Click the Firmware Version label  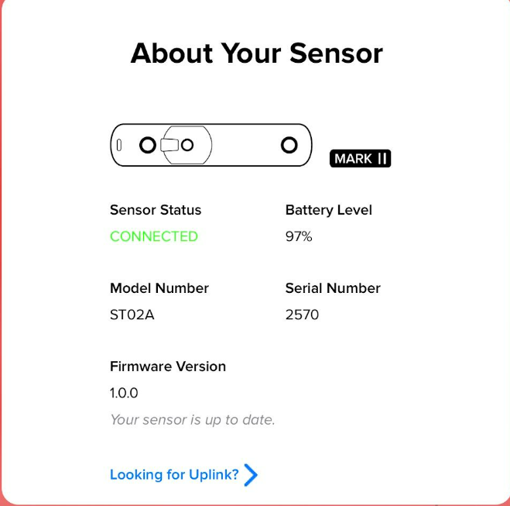click(168, 367)
